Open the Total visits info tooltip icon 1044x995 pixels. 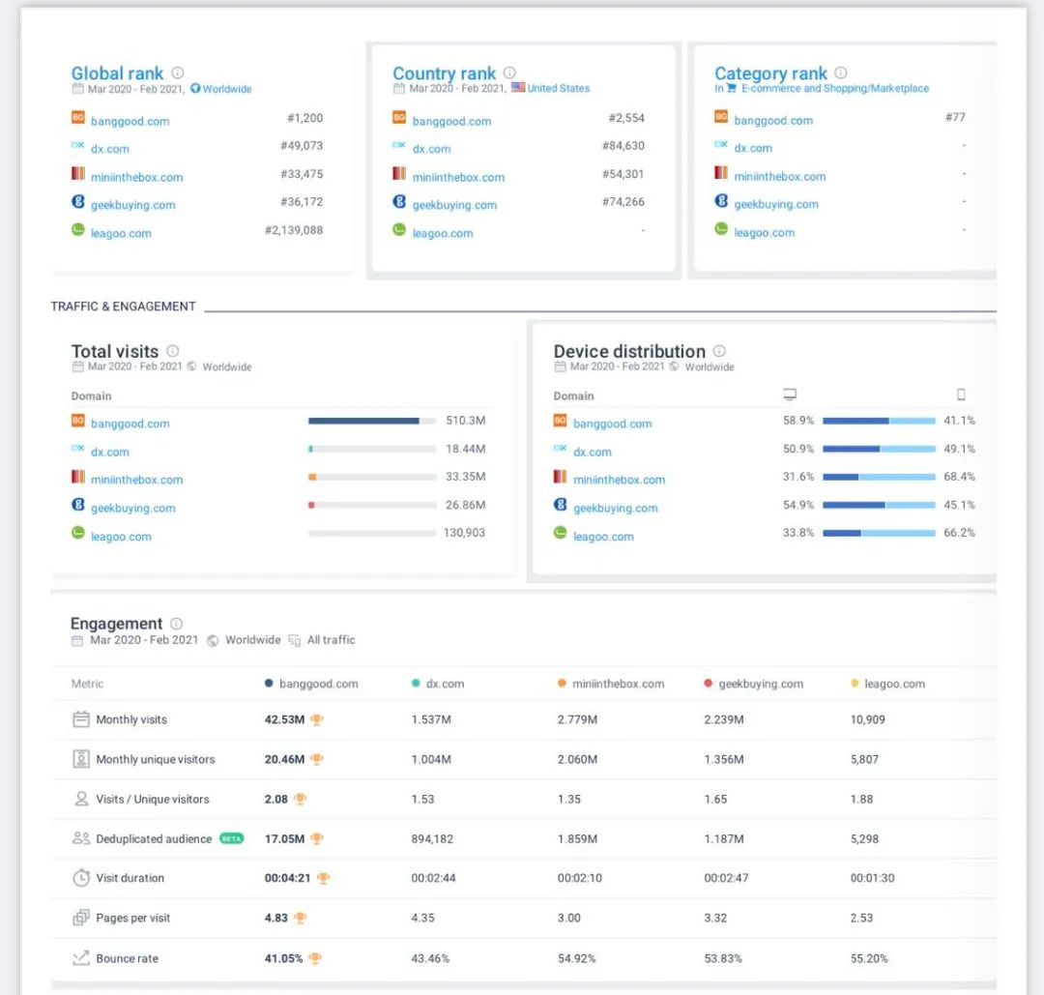pos(173,351)
